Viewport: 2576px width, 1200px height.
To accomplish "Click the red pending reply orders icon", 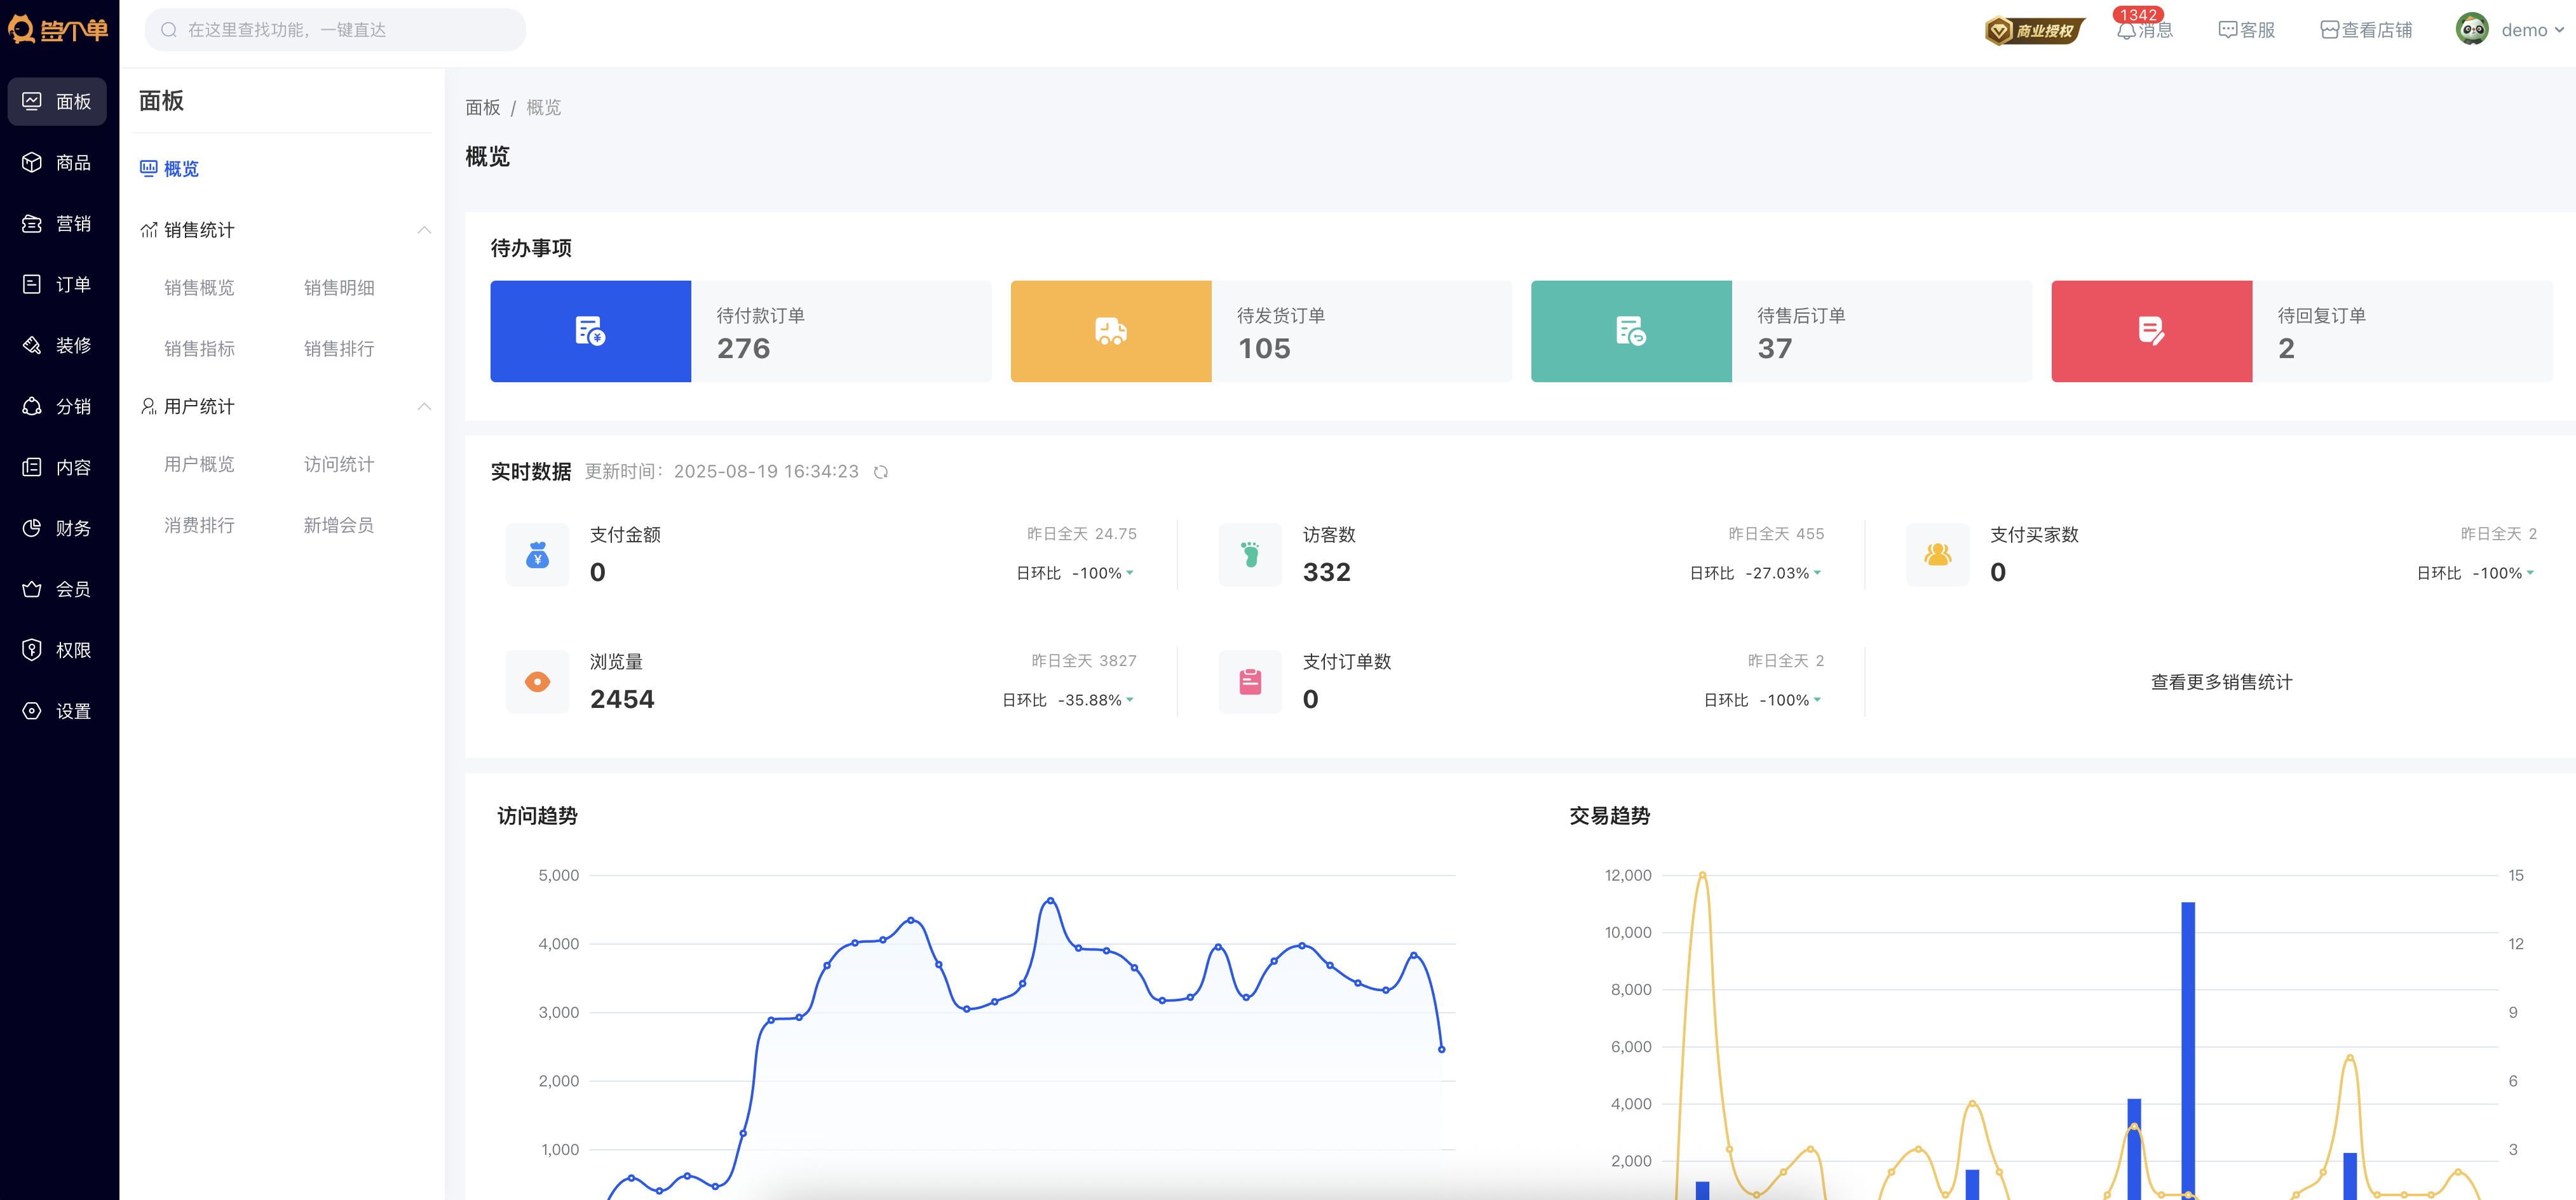I will pyautogui.click(x=2151, y=331).
